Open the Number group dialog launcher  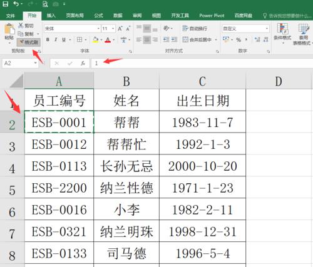269,51
